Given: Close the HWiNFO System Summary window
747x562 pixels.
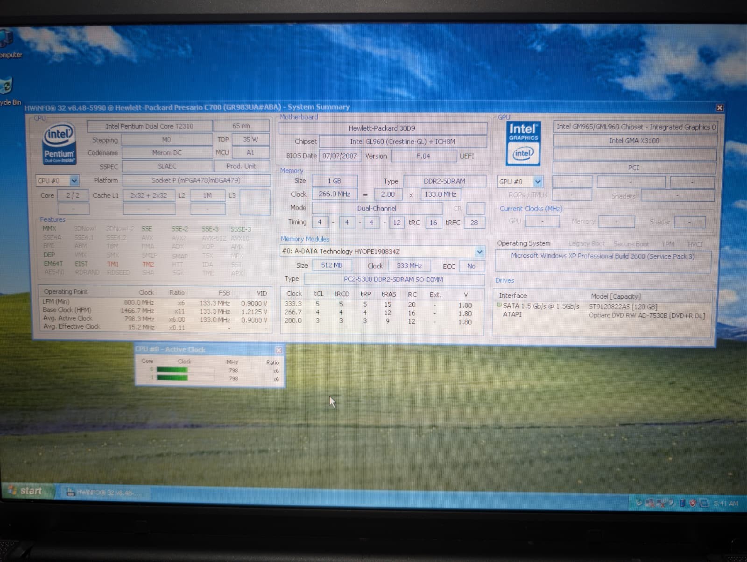Looking at the screenshot, I should (719, 108).
